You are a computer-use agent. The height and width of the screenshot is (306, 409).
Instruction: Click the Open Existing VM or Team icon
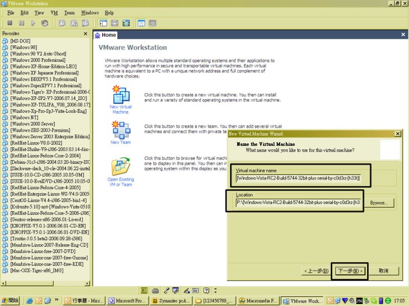pos(121,167)
